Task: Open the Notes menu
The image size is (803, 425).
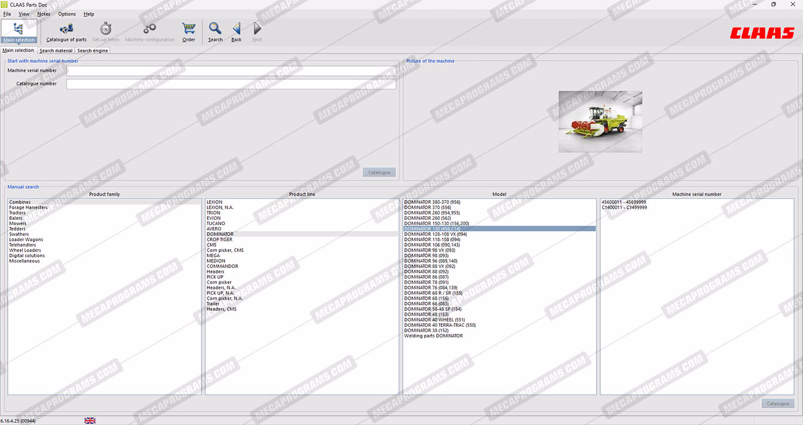Action: [44, 14]
